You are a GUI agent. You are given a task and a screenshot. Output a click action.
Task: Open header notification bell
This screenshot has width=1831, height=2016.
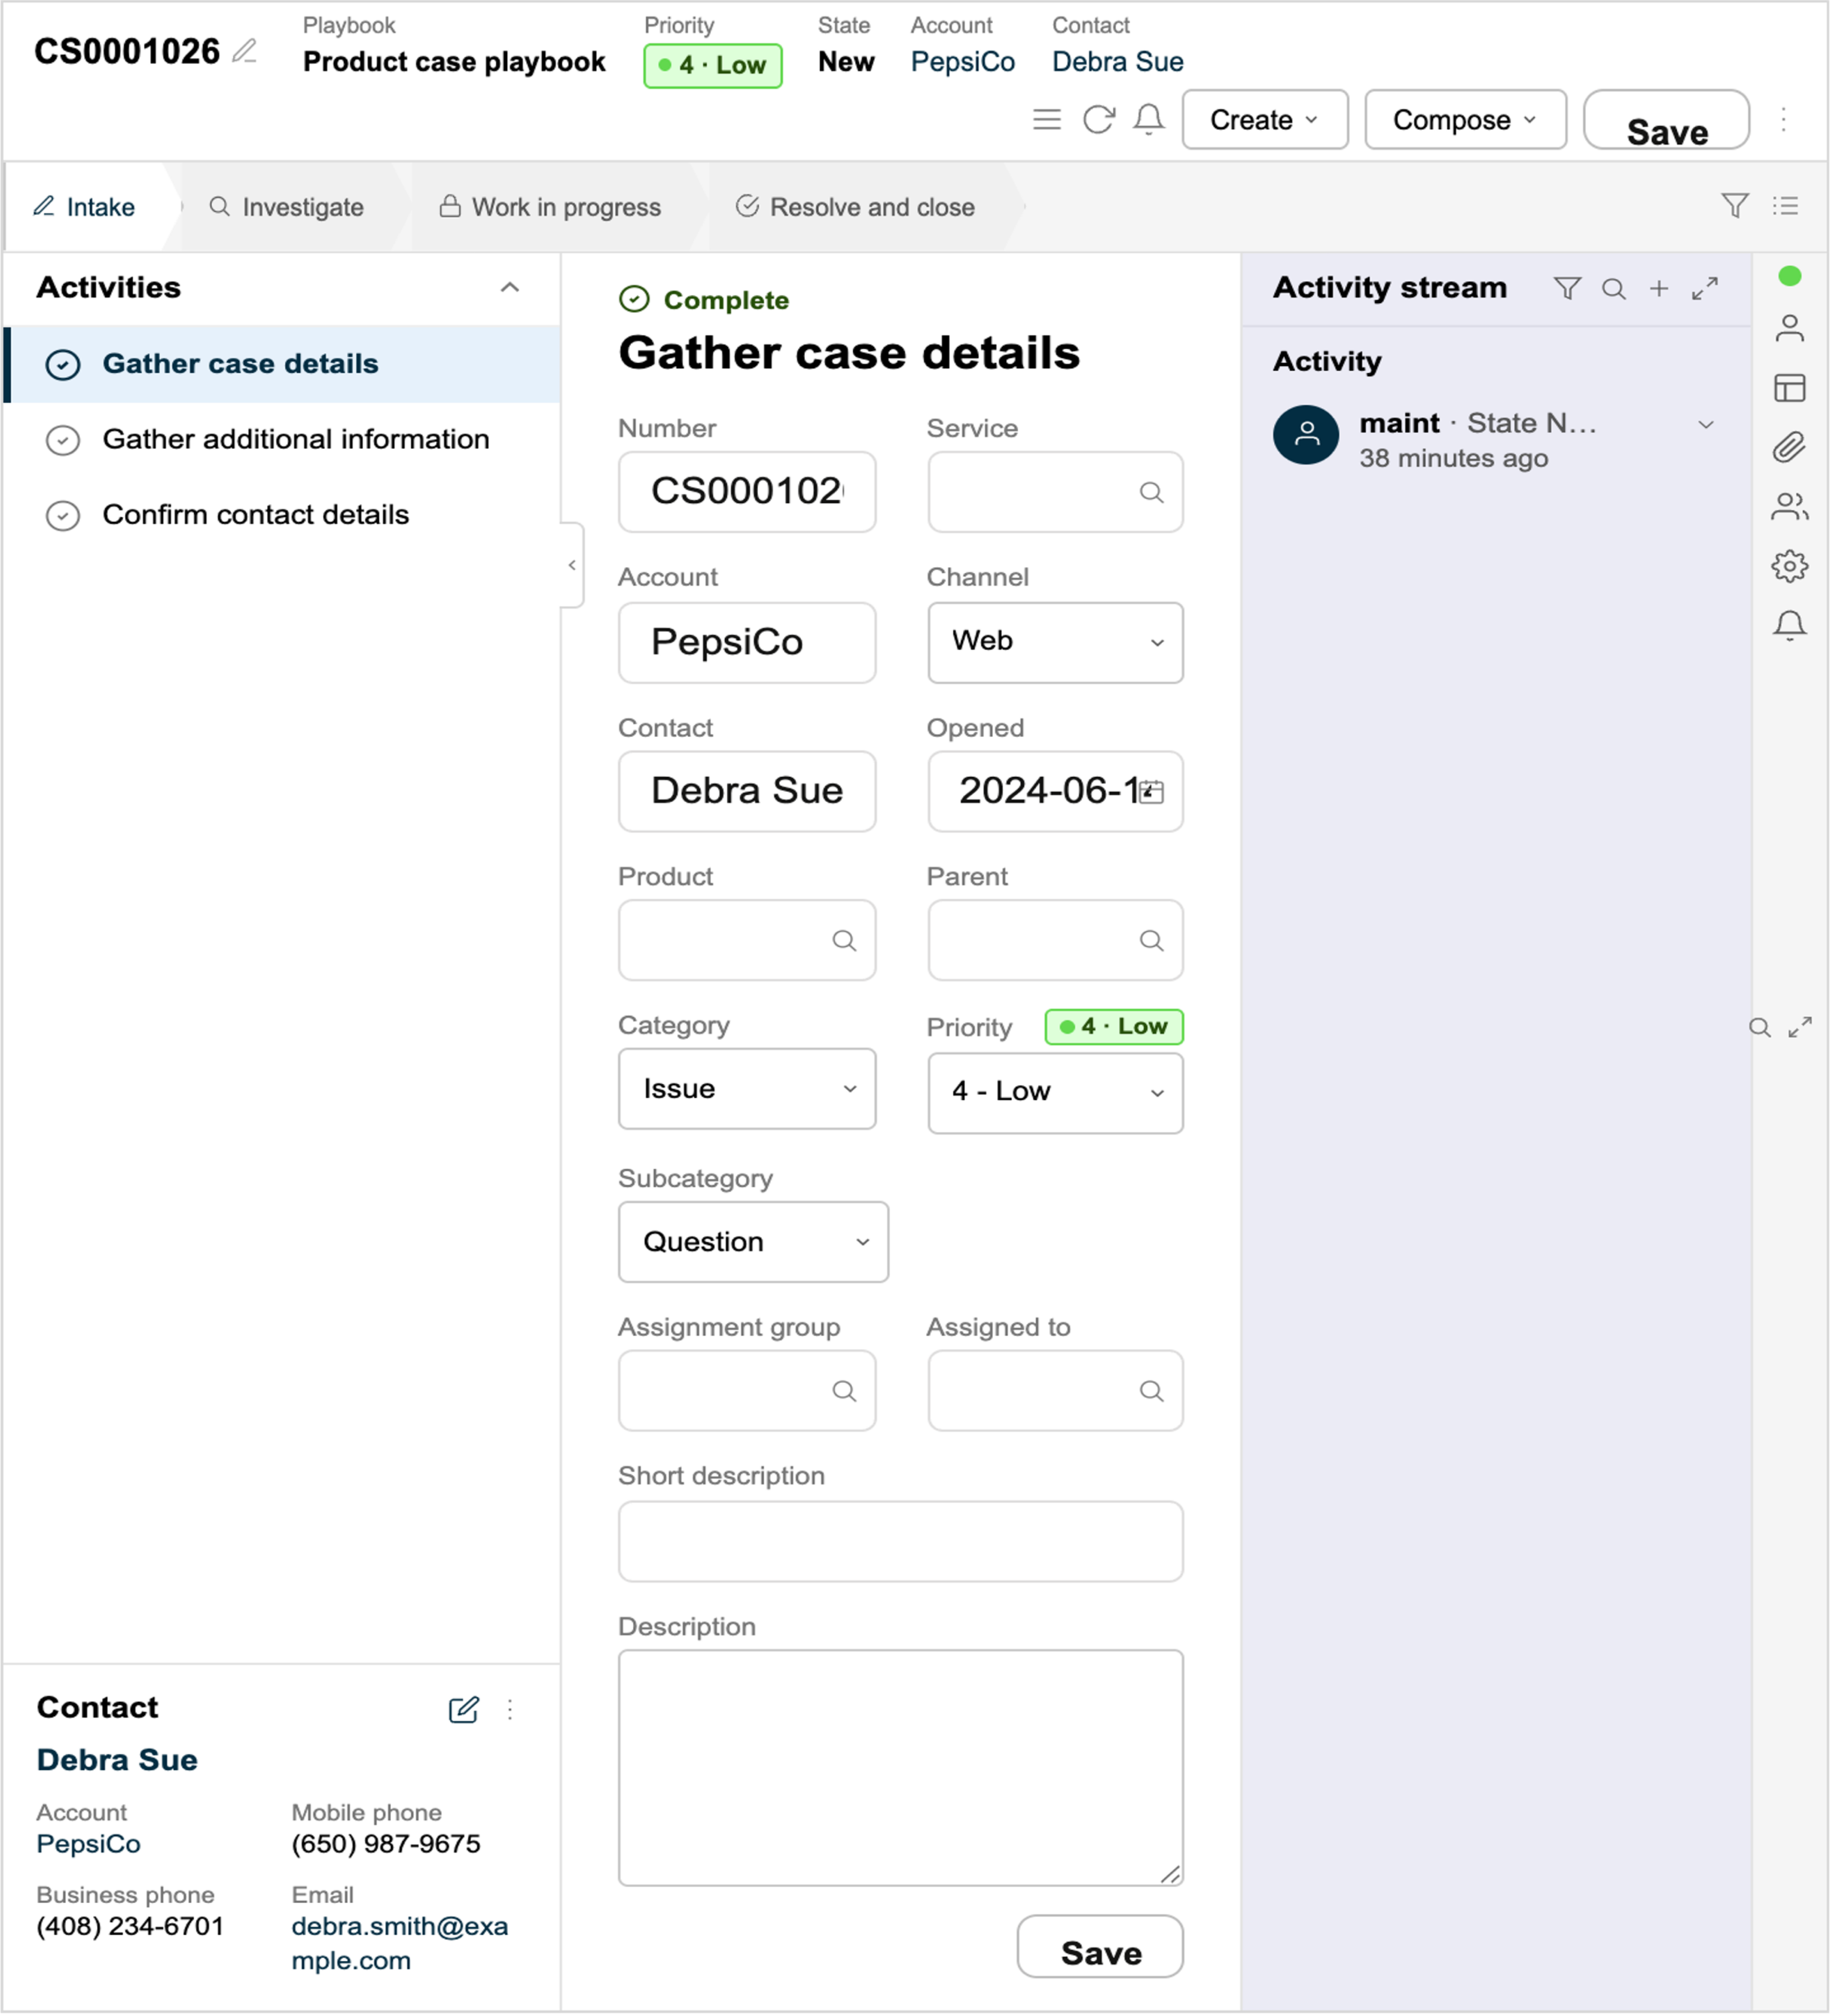(x=1149, y=120)
